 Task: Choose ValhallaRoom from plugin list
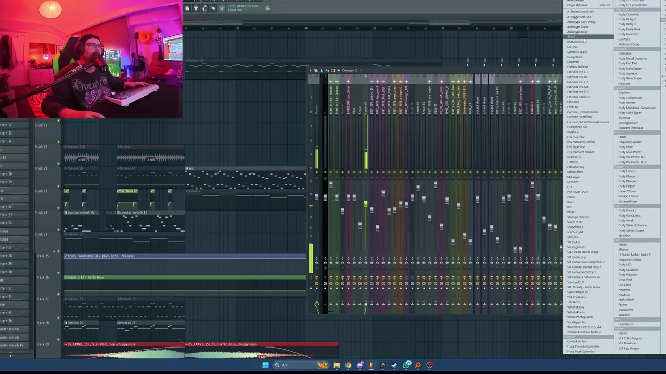pyautogui.click(x=575, y=312)
